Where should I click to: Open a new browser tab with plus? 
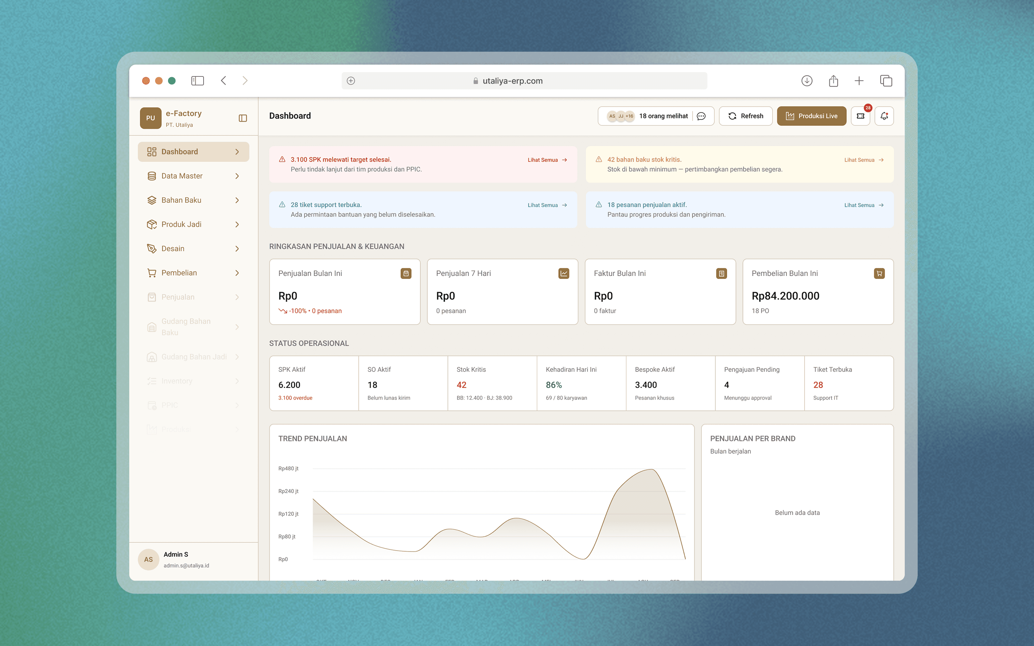(859, 81)
